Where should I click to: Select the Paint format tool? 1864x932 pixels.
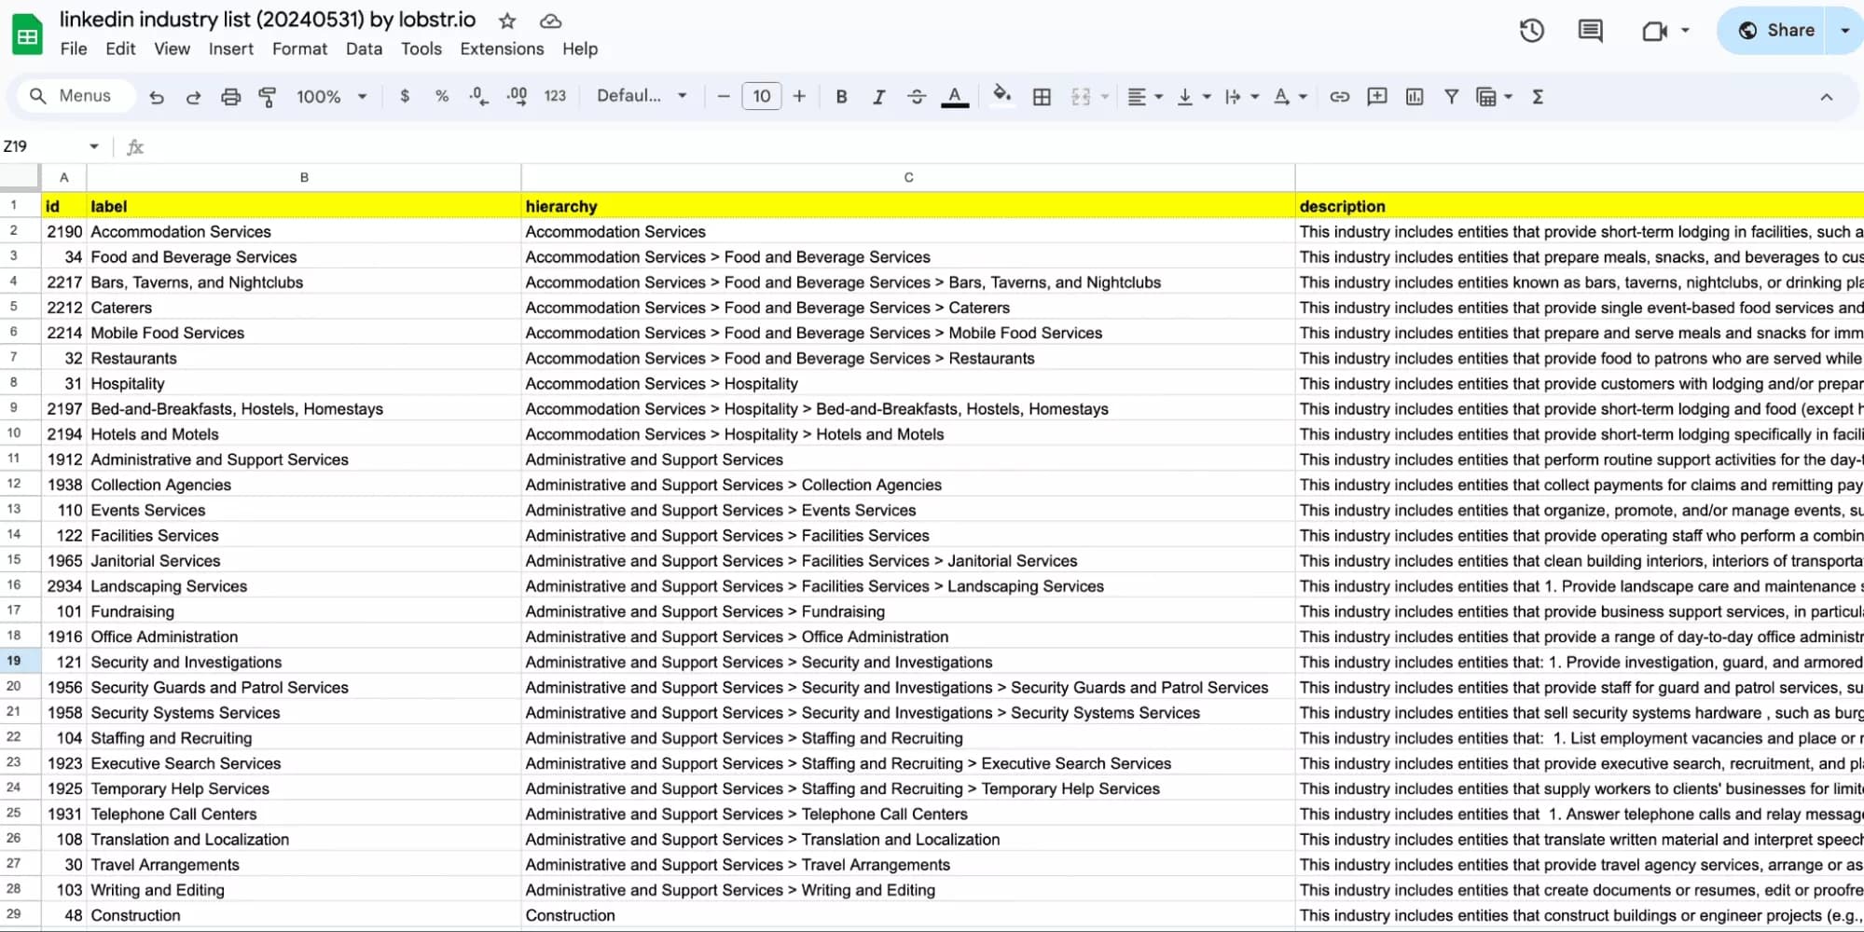268,96
